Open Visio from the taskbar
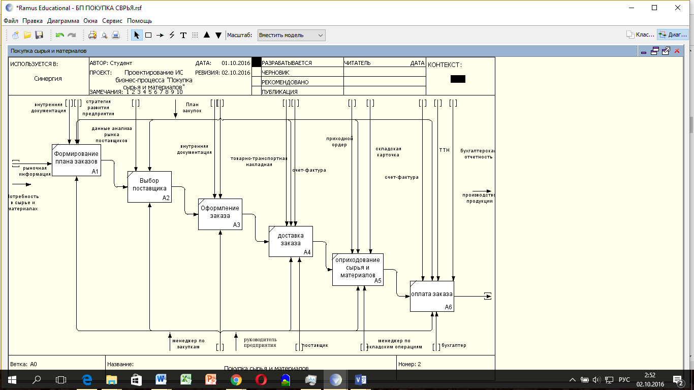694x390 pixels. click(360, 379)
